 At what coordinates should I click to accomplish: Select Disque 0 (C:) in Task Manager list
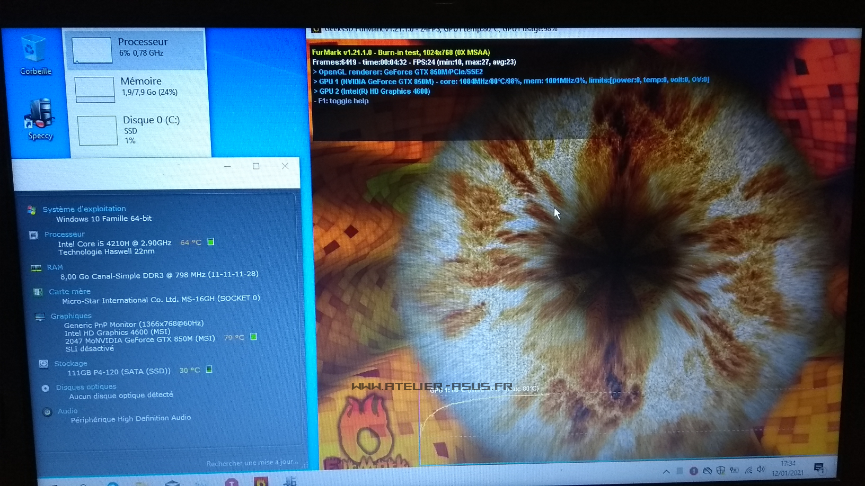point(140,130)
